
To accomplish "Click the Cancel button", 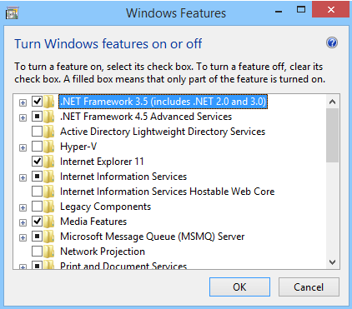I will [309, 287].
